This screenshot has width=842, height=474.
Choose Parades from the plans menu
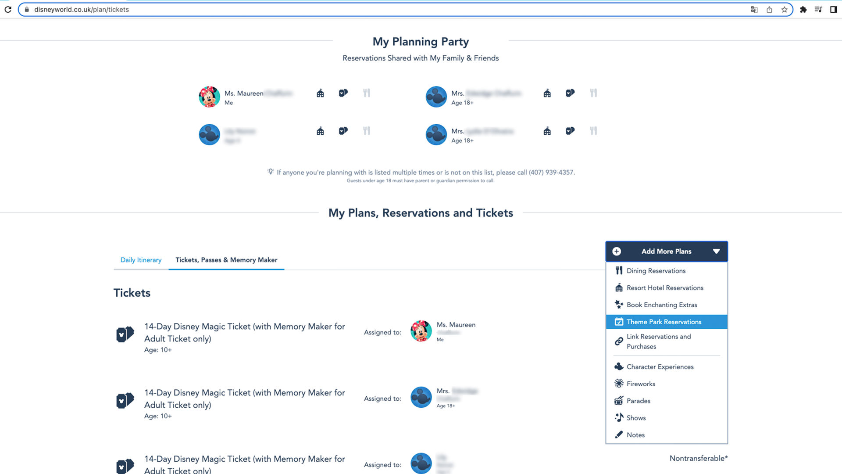[x=667, y=401]
